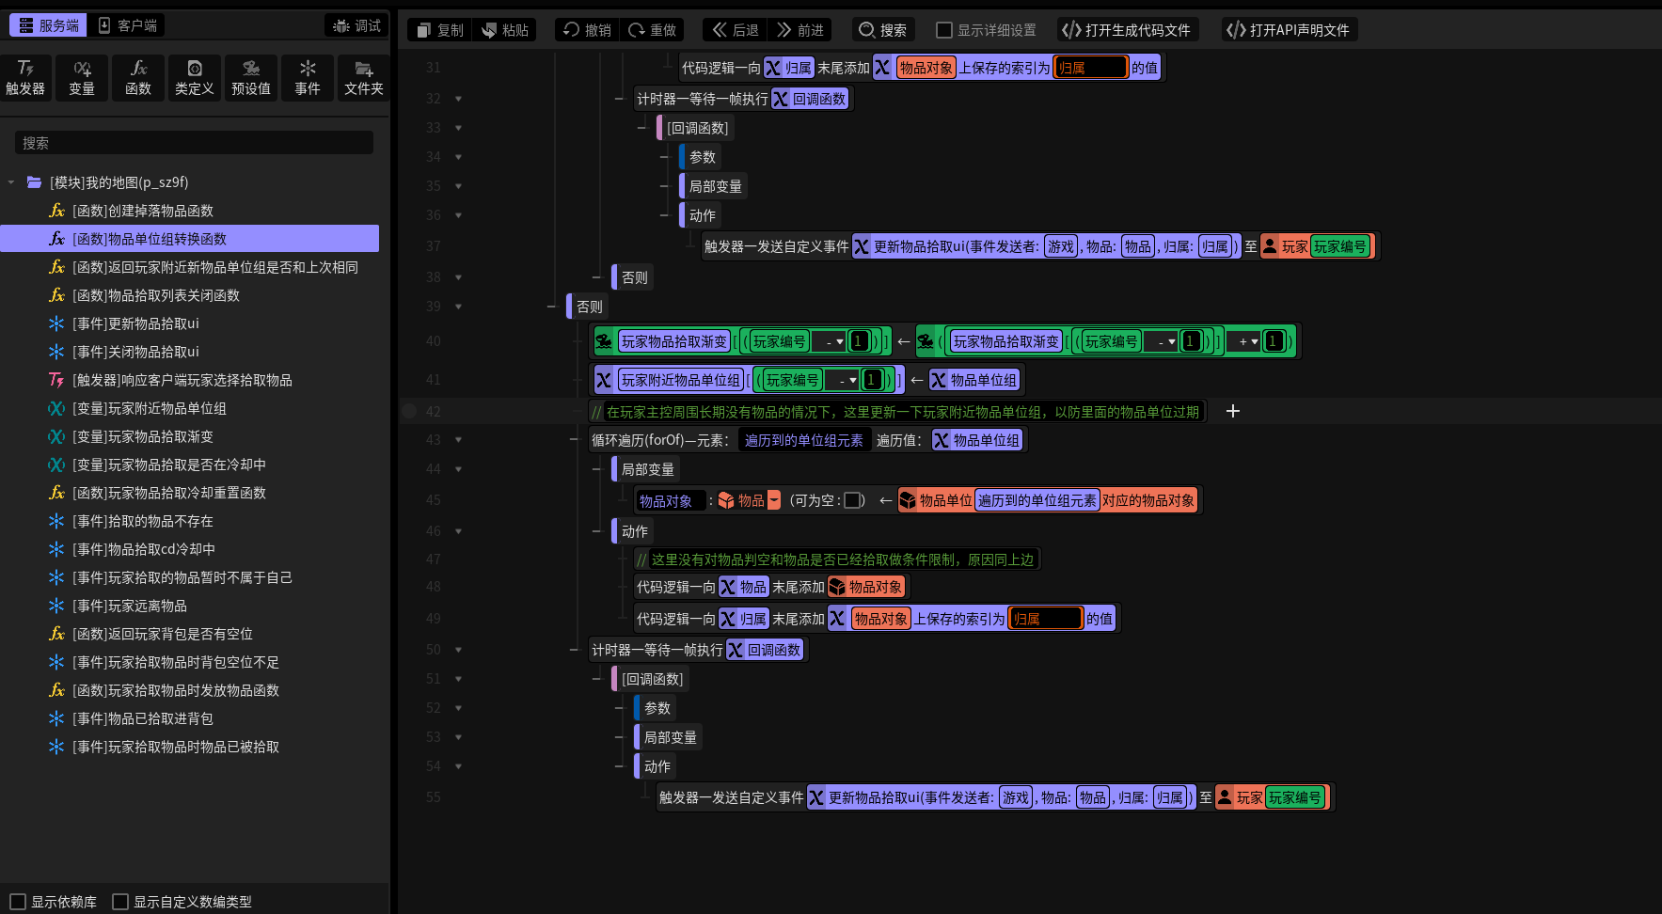Collapse line 33 [回调函数] arrow
1662x914 pixels.
point(459,128)
